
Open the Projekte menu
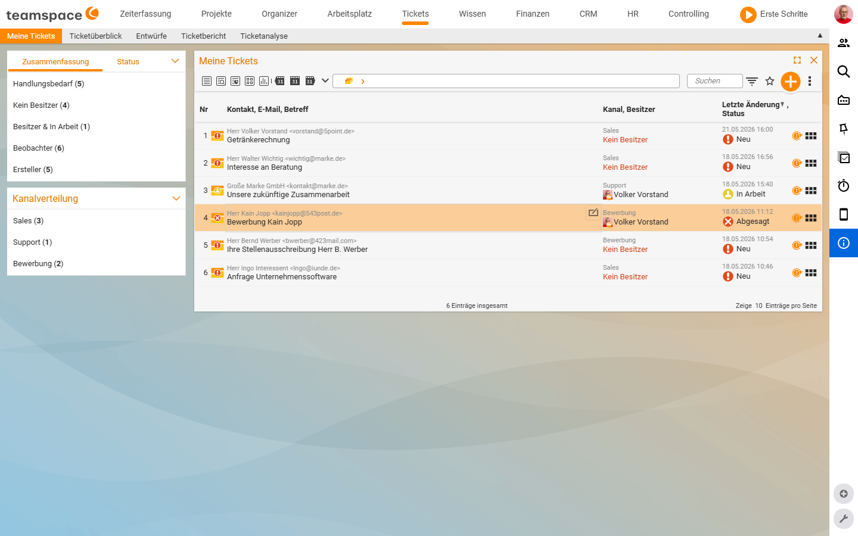[216, 14]
